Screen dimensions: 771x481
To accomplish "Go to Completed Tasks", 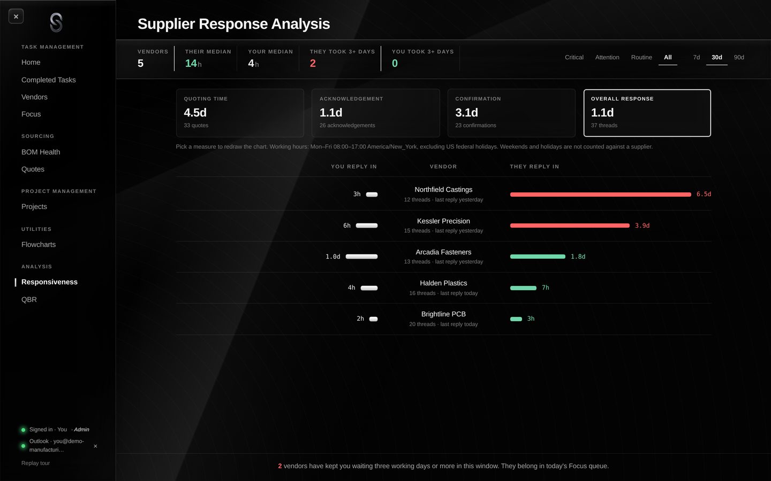I will click(x=49, y=80).
